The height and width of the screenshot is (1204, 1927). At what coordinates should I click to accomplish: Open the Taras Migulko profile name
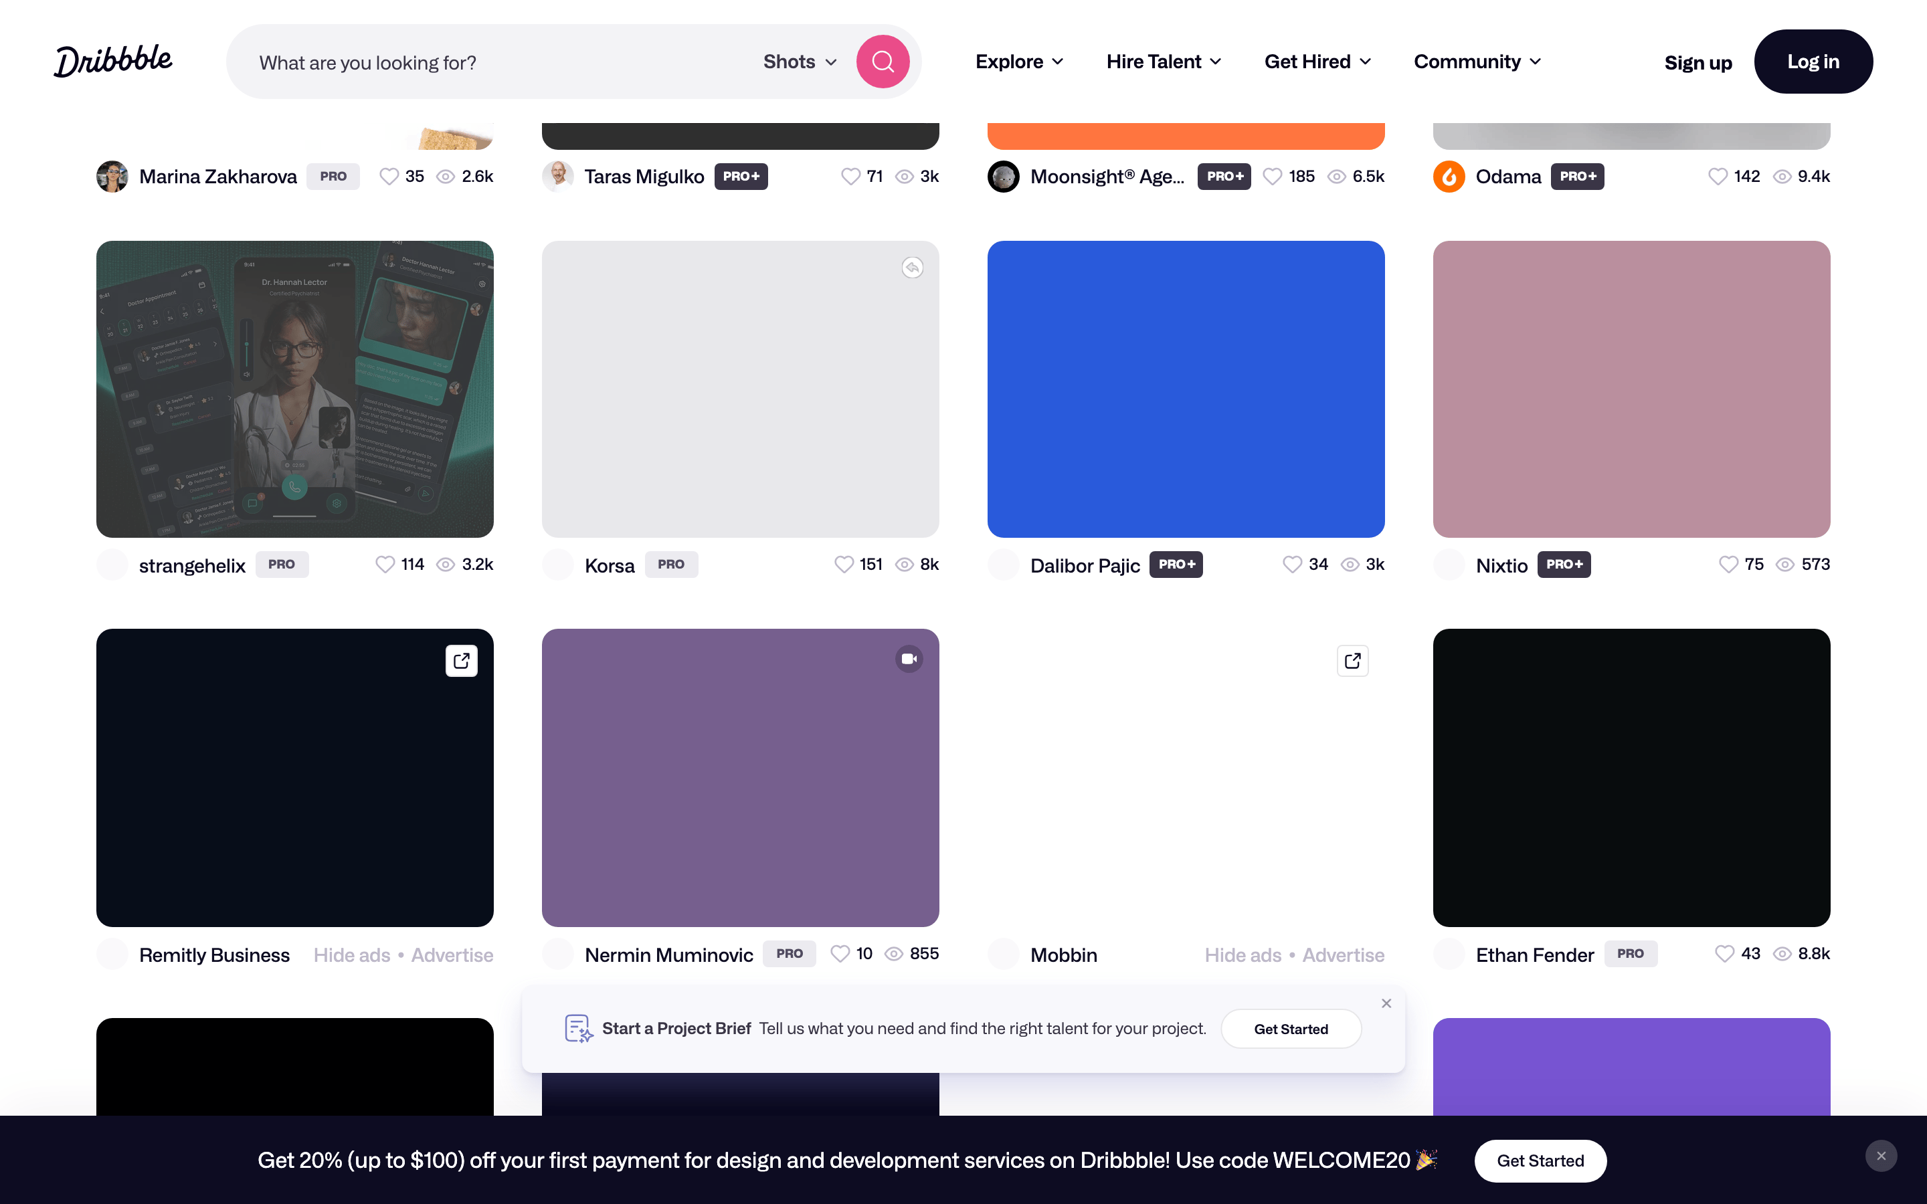(644, 176)
